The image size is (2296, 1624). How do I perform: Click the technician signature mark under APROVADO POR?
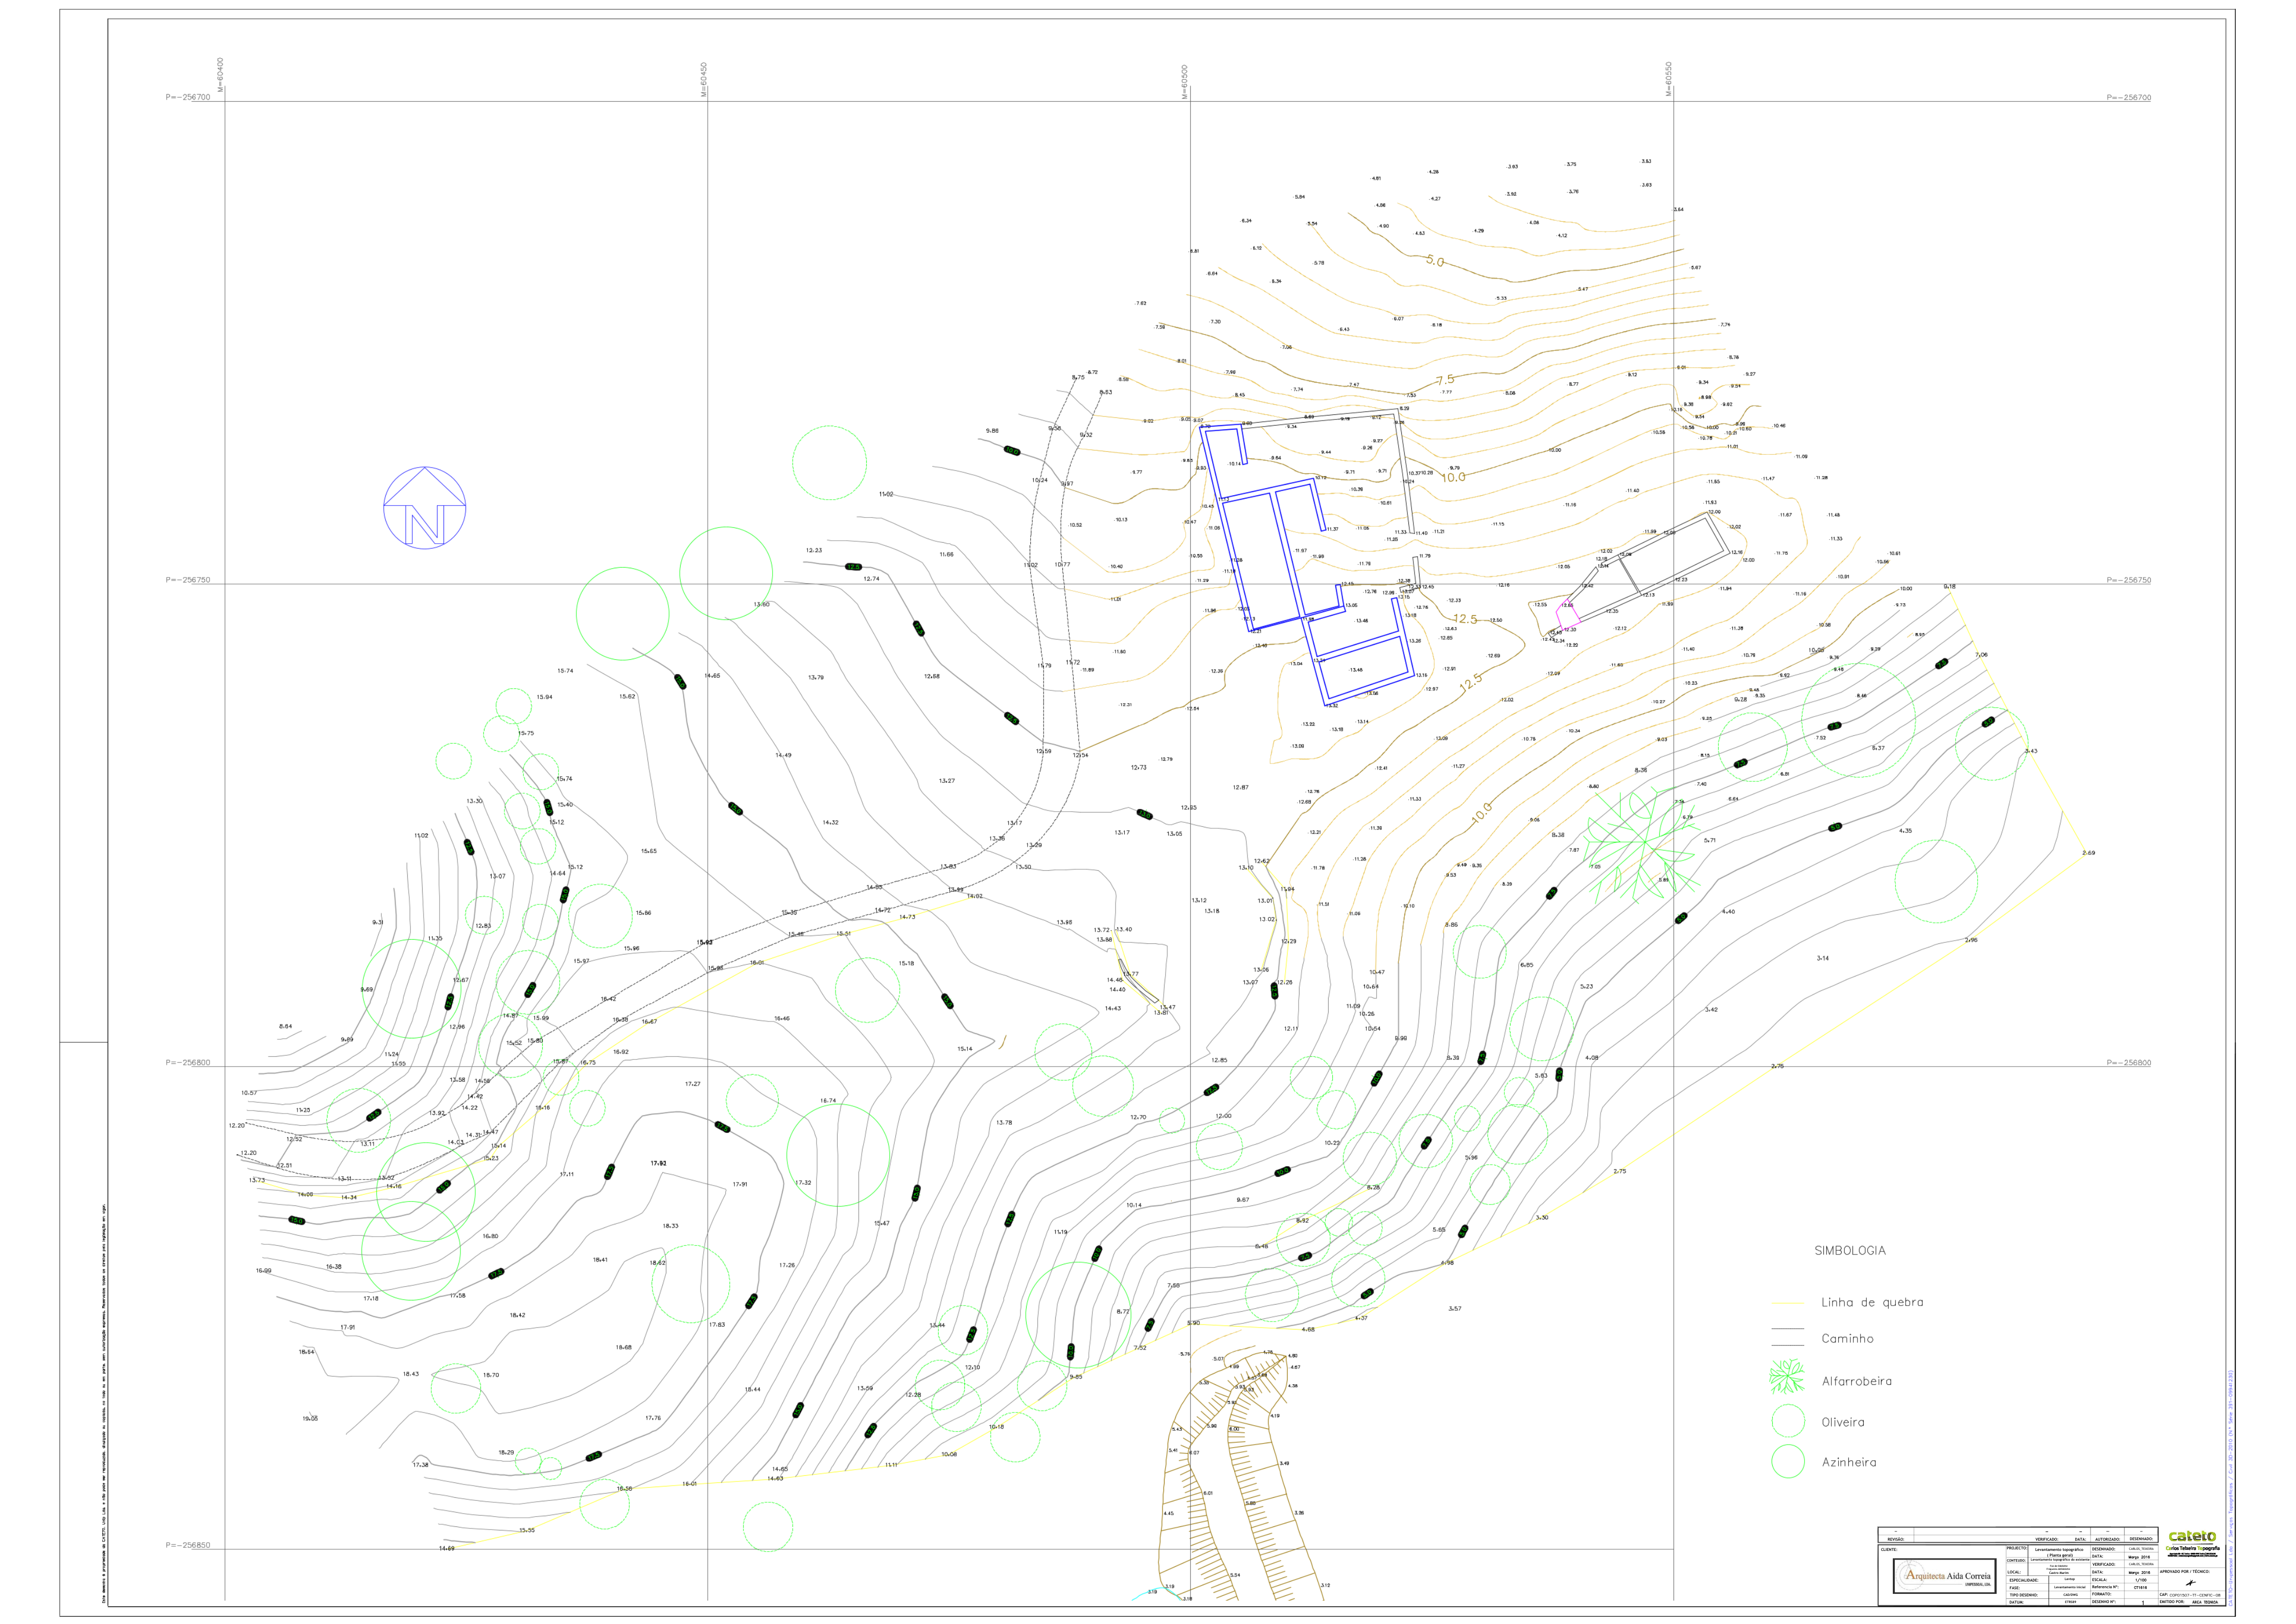(2190, 1583)
